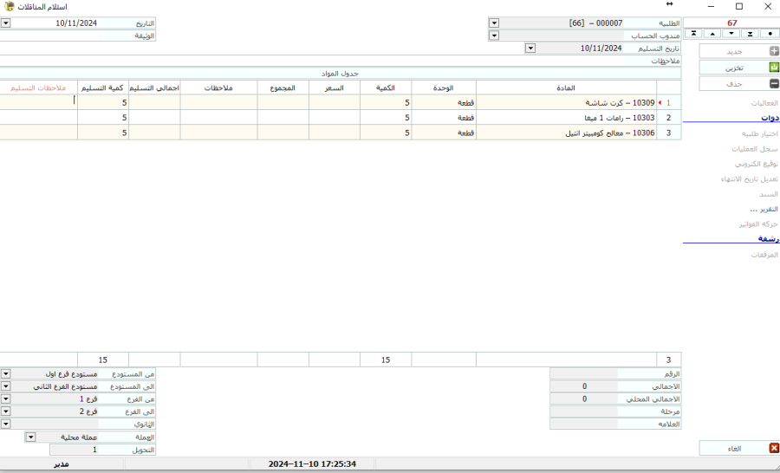The height and width of the screenshot is (473, 780).
Task: Open the التقرير ... report link
Action: [x=764, y=210]
